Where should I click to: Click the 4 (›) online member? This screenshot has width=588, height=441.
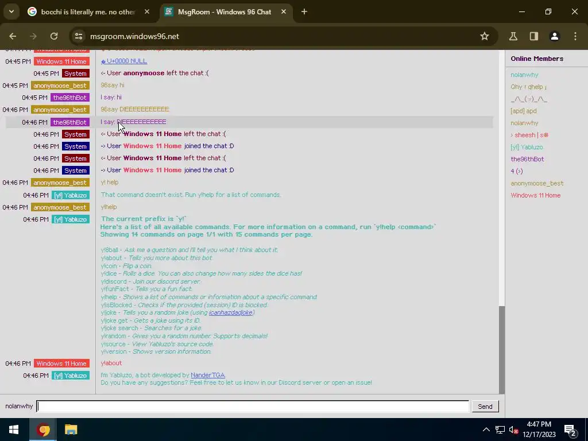pyautogui.click(x=516, y=171)
